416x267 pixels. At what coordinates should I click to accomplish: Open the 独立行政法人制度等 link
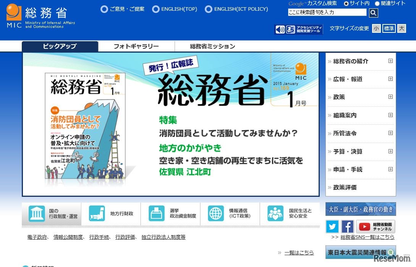point(163,237)
